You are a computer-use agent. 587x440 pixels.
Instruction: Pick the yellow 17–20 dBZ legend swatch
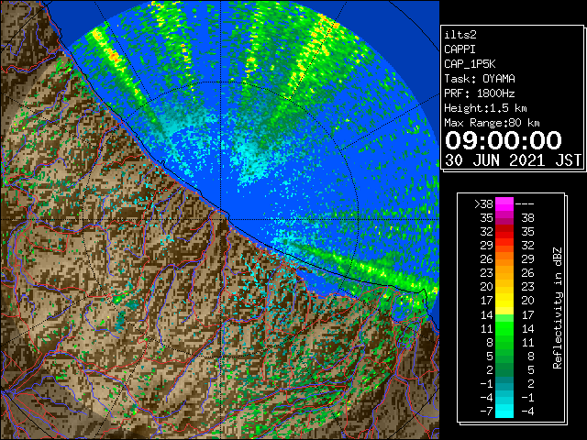[x=504, y=301]
